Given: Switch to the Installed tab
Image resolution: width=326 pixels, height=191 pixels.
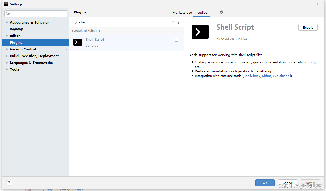Looking at the screenshot, I should [201, 13].
